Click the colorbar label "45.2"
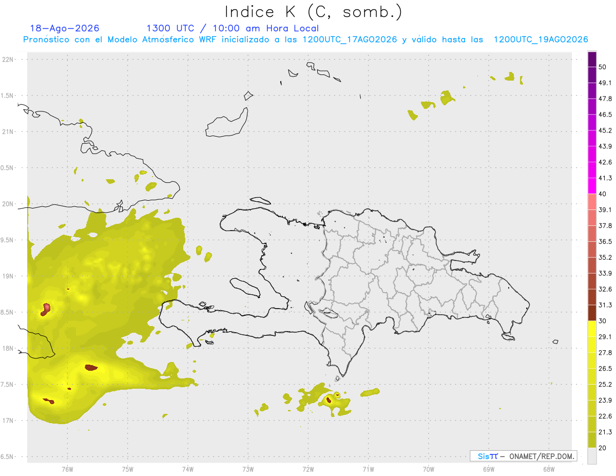 (605, 131)
